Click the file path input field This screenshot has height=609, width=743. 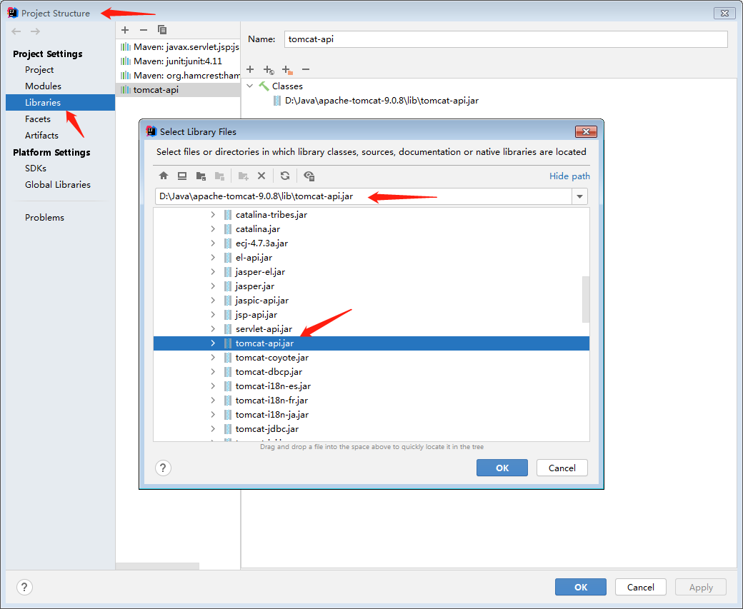click(x=364, y=196)
